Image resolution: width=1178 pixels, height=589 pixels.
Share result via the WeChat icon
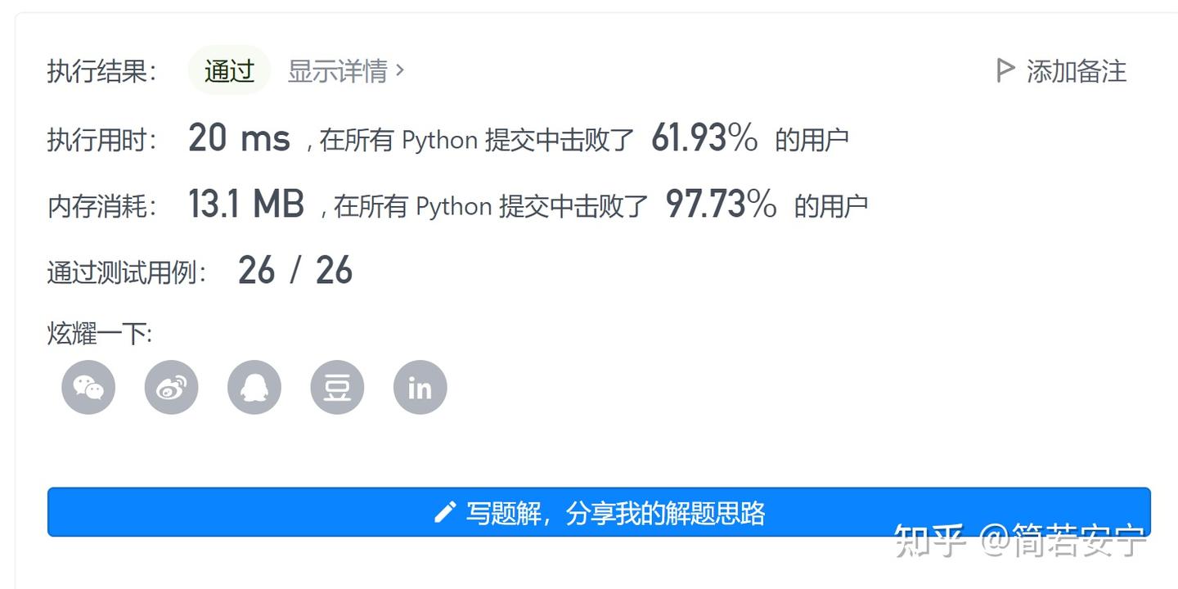tap(88, 387)
